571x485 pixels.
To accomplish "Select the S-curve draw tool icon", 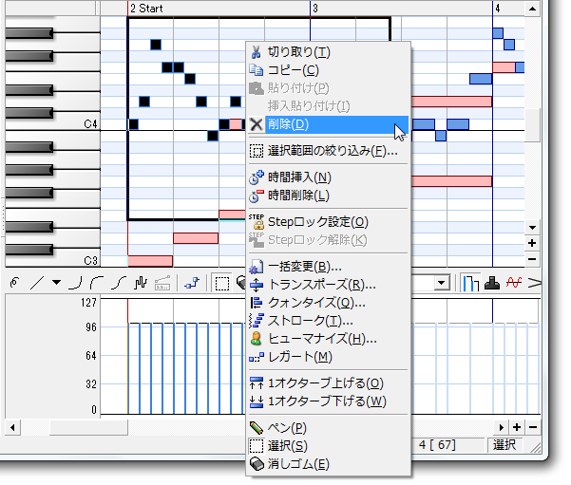I will pos(119,283).
